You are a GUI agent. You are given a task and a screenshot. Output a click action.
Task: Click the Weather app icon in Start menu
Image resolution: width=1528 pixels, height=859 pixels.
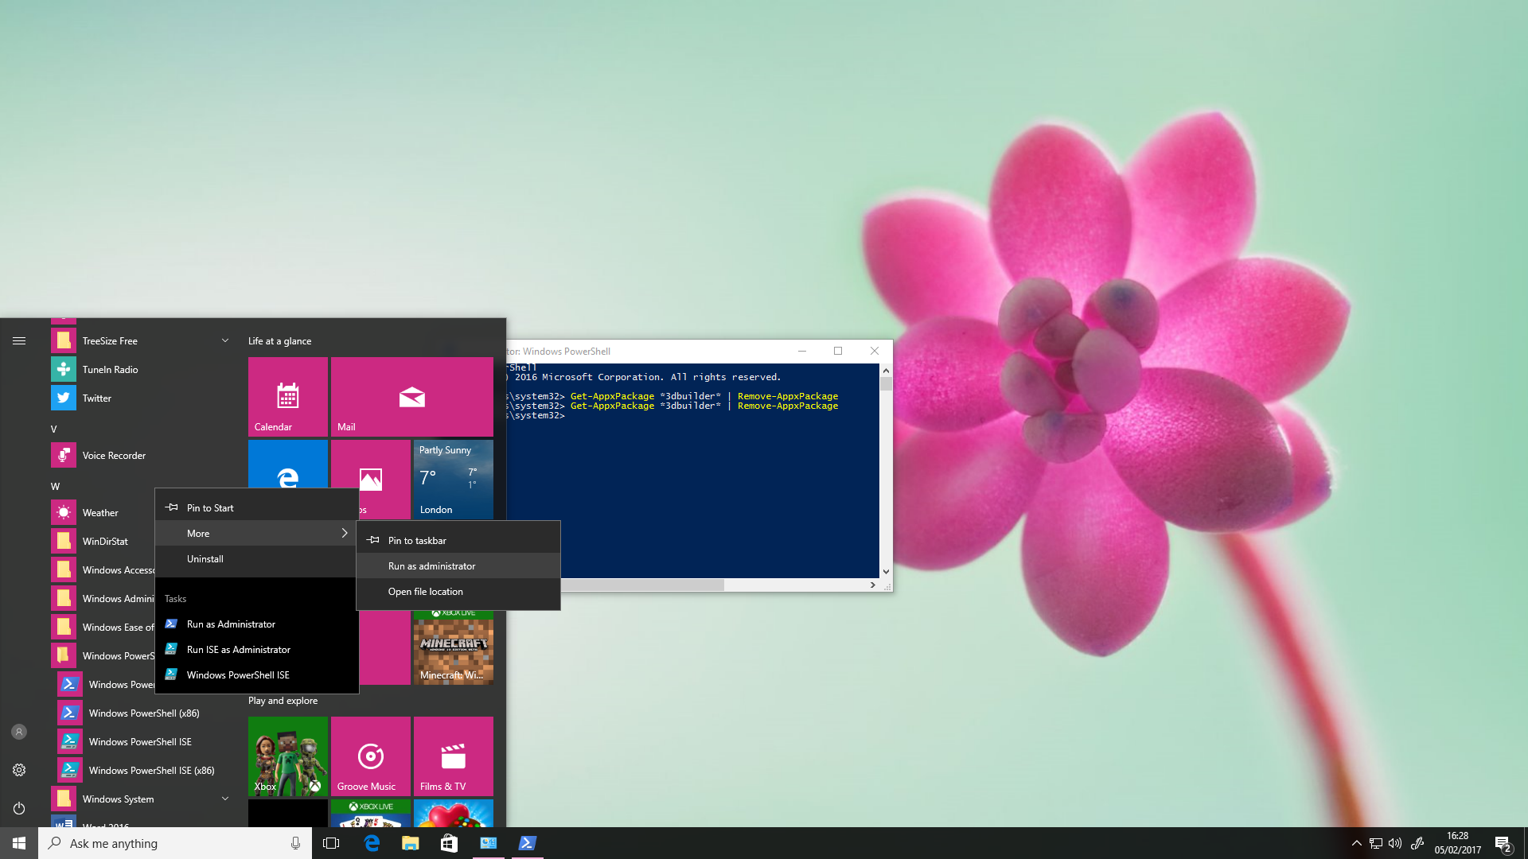[63, 512]
